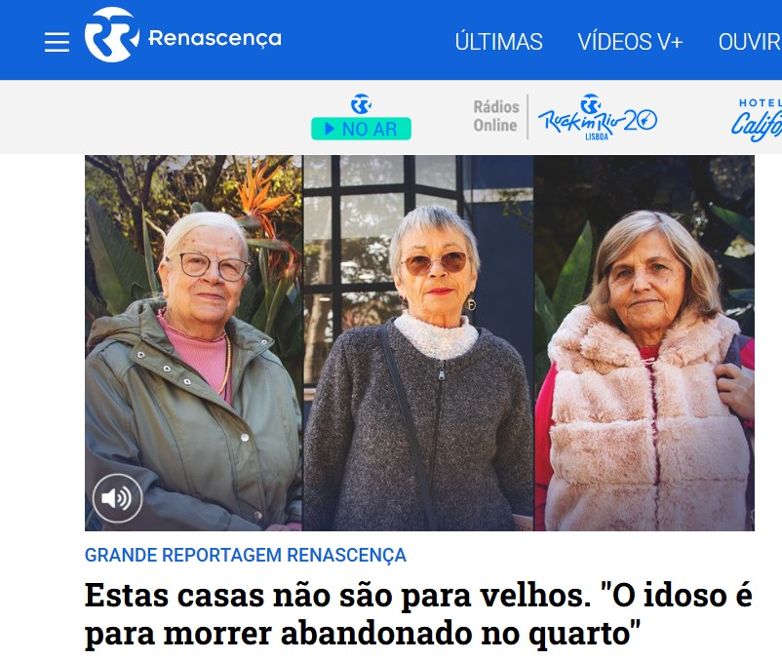The width and height of the screenshot is (782, 661).
Task: Click the small RR logo above NO AR
Action: pos(361,104)
